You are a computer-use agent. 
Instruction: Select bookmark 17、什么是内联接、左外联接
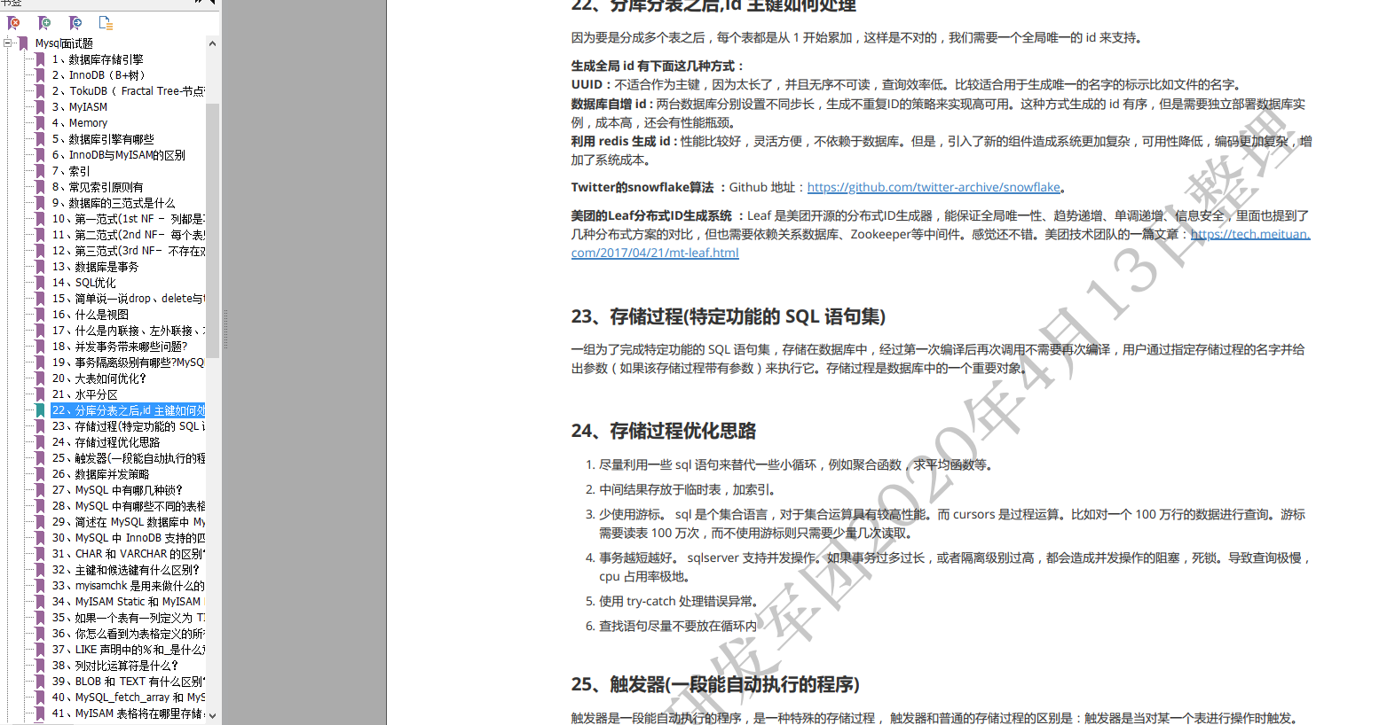[128, 331]
